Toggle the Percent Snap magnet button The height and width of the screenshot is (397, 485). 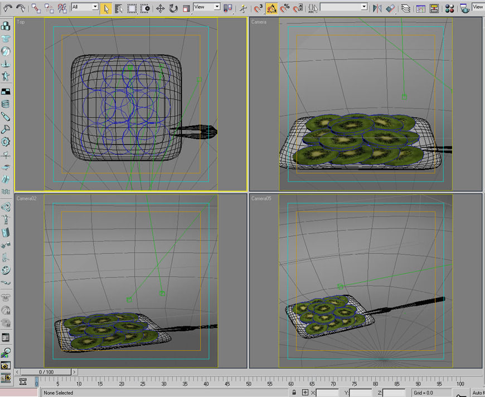pos(284,8)
